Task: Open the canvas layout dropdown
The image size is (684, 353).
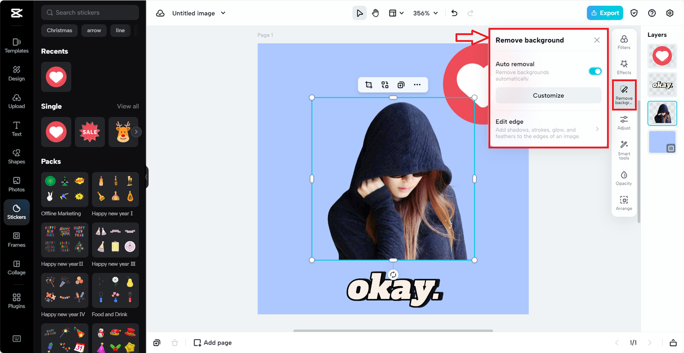Action: coord(396,13)
